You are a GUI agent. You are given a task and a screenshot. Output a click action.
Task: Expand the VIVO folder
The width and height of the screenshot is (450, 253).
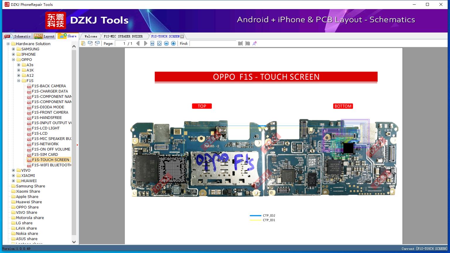13,170
